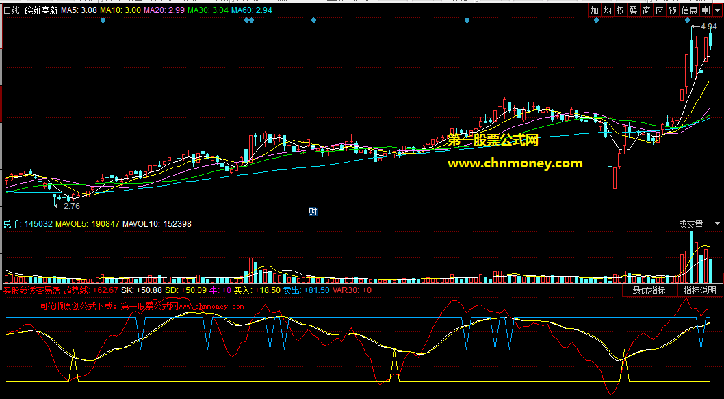Click the stock name 皖维高新

41,10
